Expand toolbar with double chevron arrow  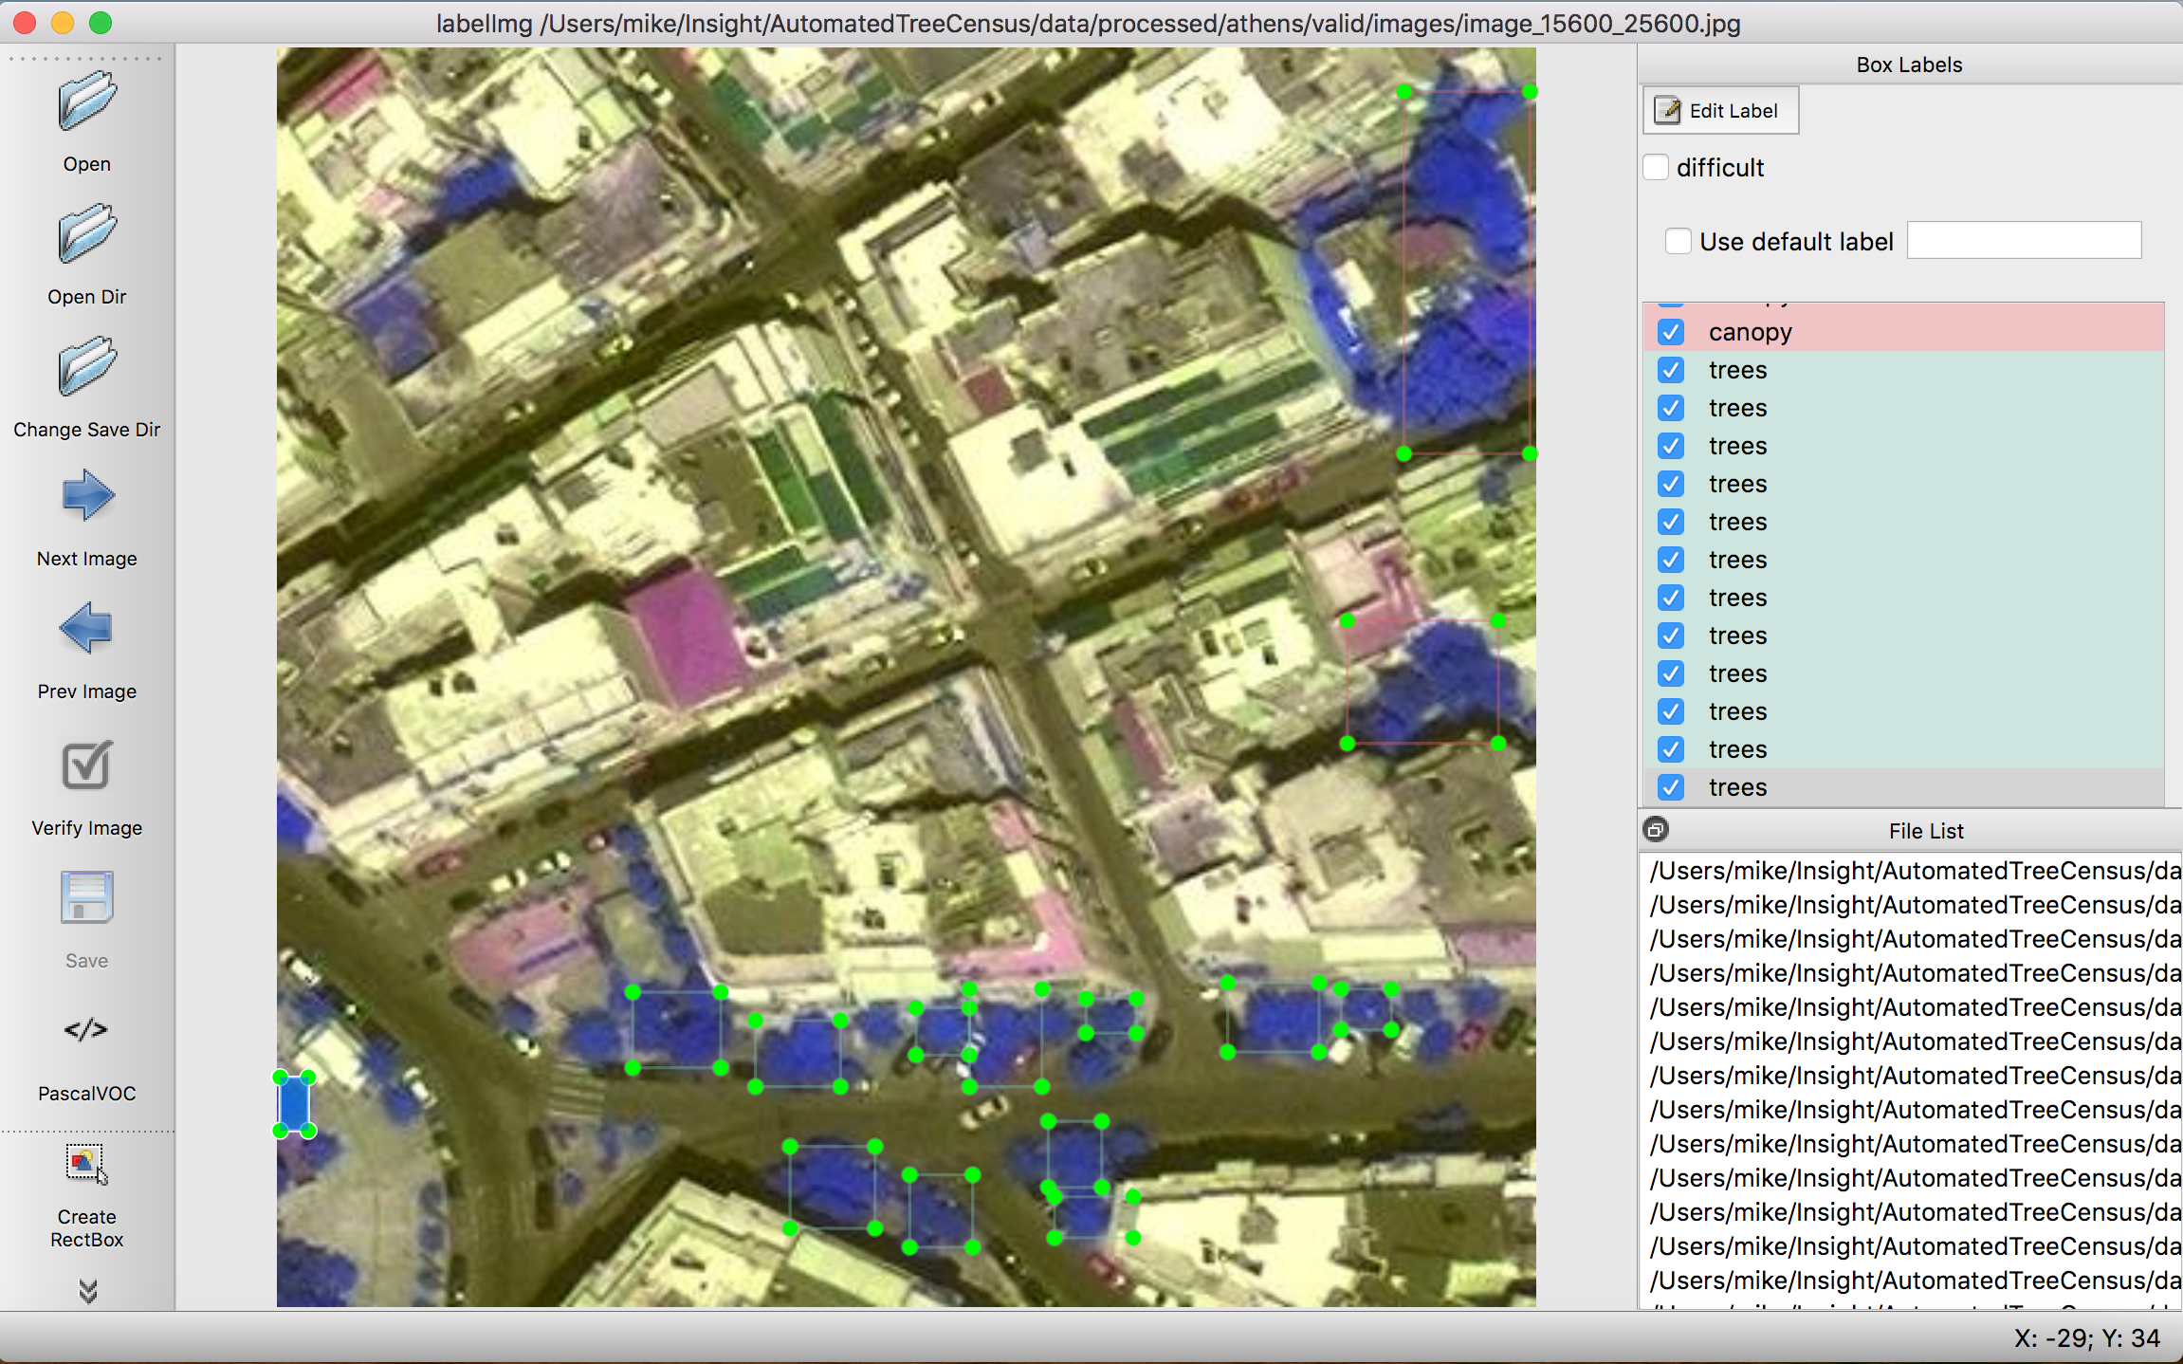[87, 1291]
